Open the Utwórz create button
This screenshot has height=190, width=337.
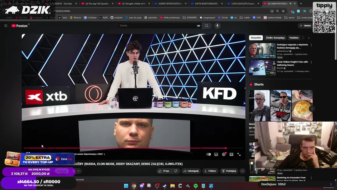305,26
